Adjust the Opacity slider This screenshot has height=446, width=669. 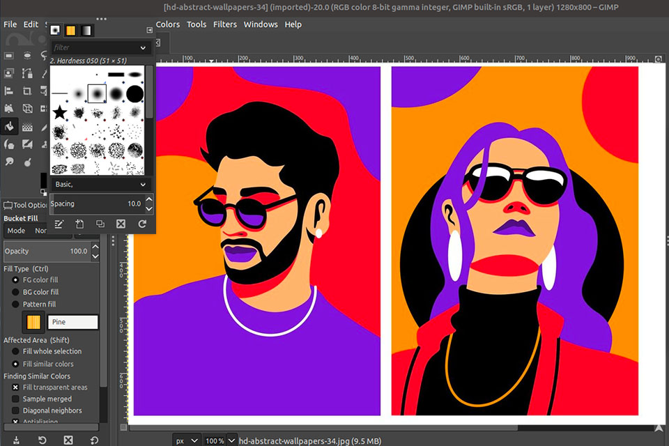(x=47, y=252)
